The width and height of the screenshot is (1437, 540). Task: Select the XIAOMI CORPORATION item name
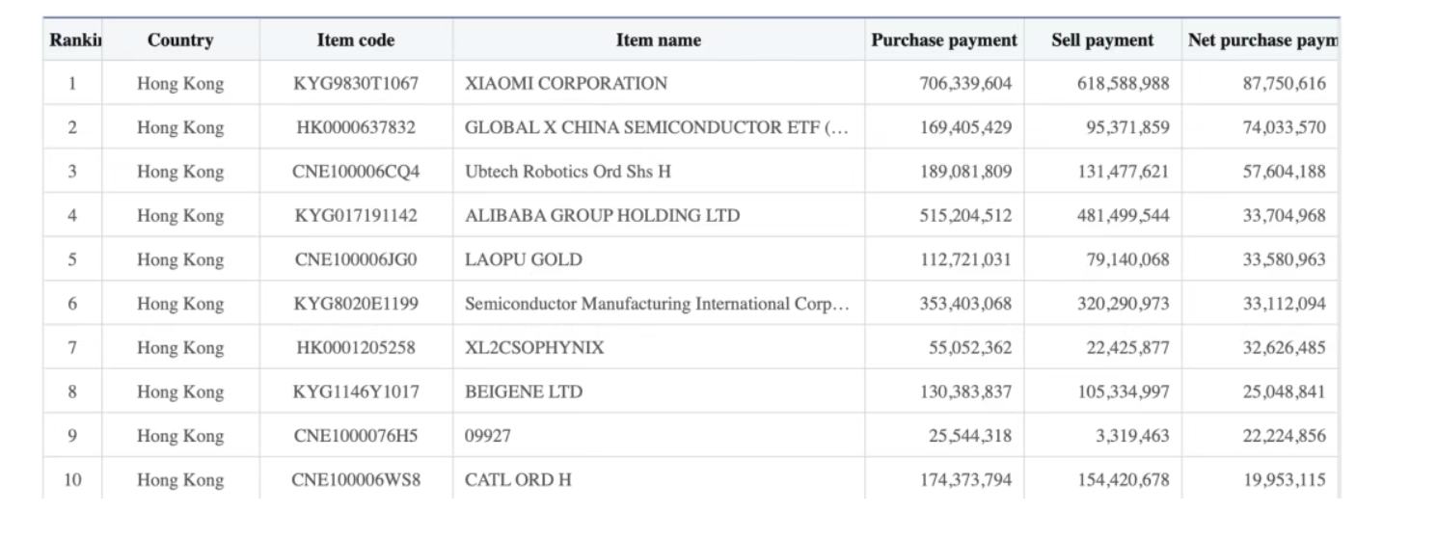pos(566,84)
